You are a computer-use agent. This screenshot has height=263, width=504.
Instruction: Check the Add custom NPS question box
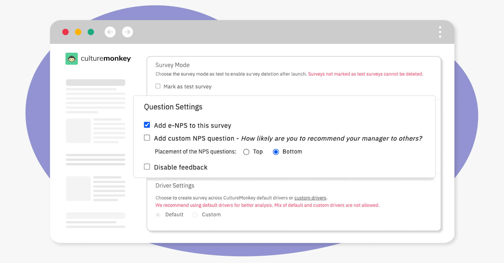pos(147,138)
